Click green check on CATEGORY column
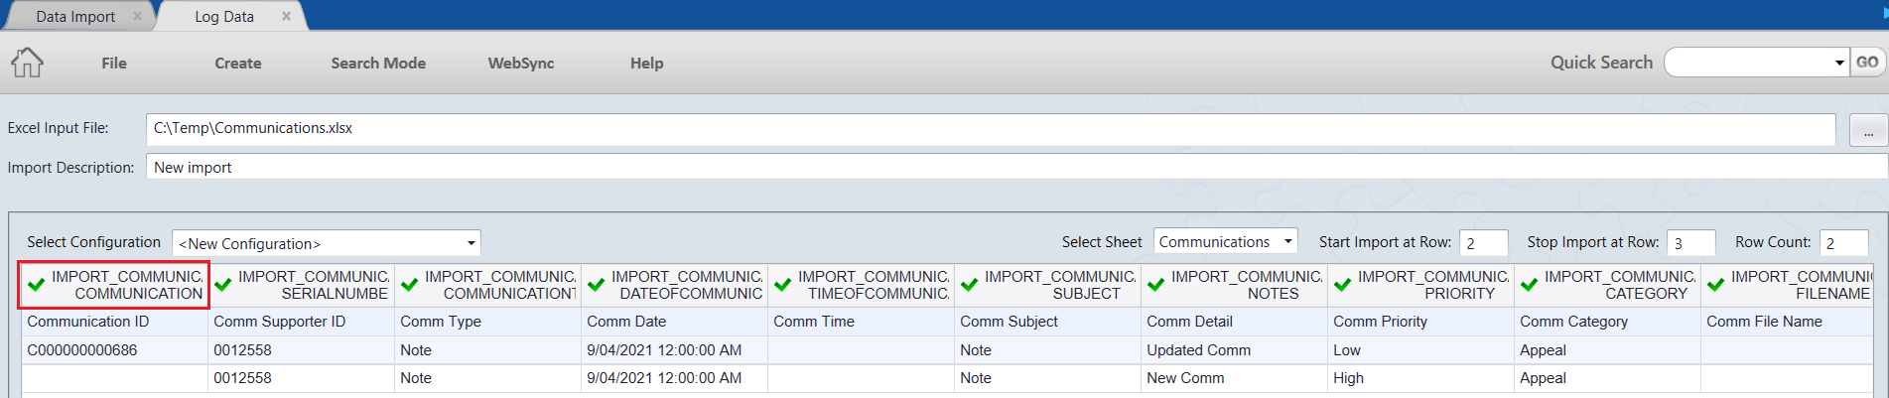The image size is (1889, 398). [x=1530, y=285]
